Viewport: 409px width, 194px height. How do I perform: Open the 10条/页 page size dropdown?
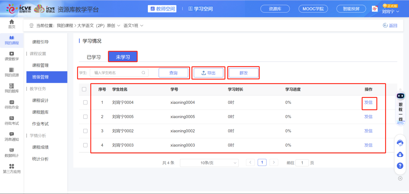[209, 163]
